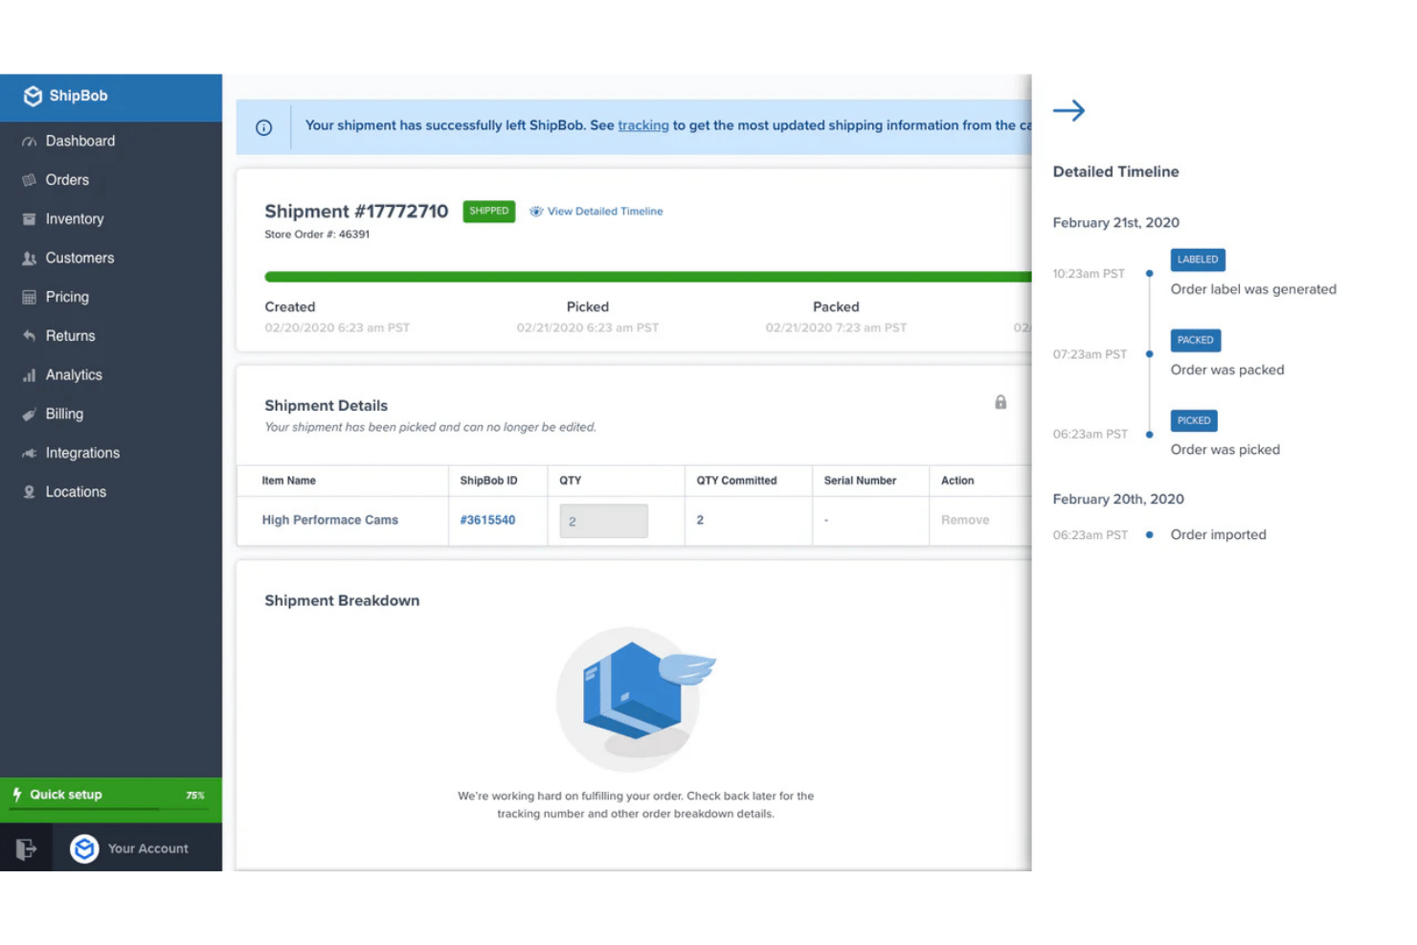Open ShipBob ID #3615540 link
The image size is (1417, 945).
(487, 520)
